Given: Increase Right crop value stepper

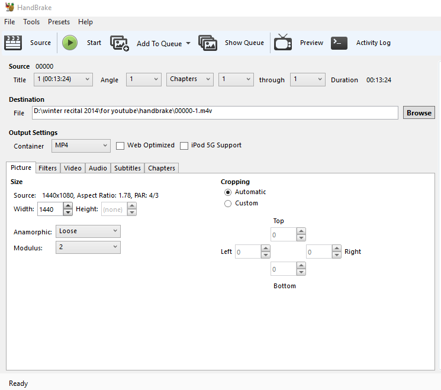Looking at the screenshot, I should coord(337,249).
